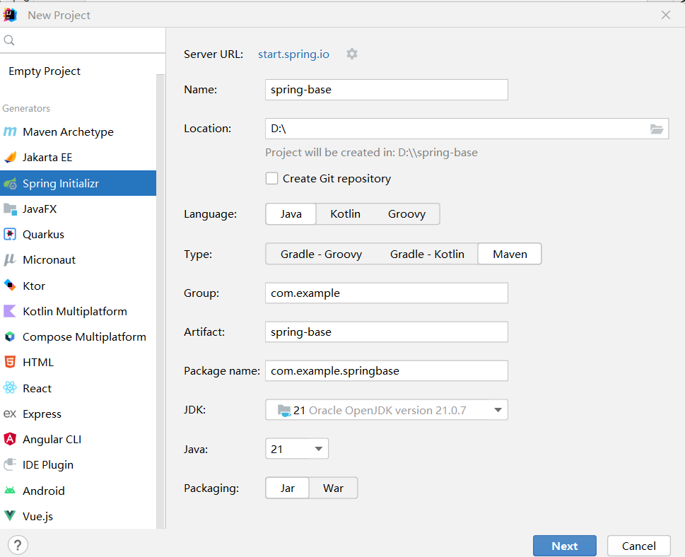Click the Next button
Image resolution: width=685 pixels, height=557 pixels.
coord(564,546)
